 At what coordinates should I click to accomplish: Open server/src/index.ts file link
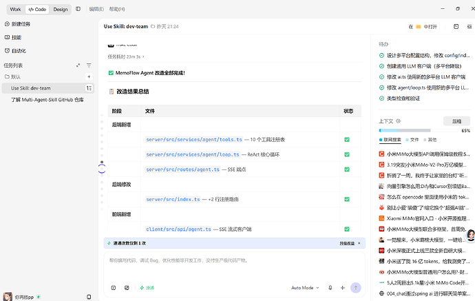pyautogui.click(x=173, y=199)
